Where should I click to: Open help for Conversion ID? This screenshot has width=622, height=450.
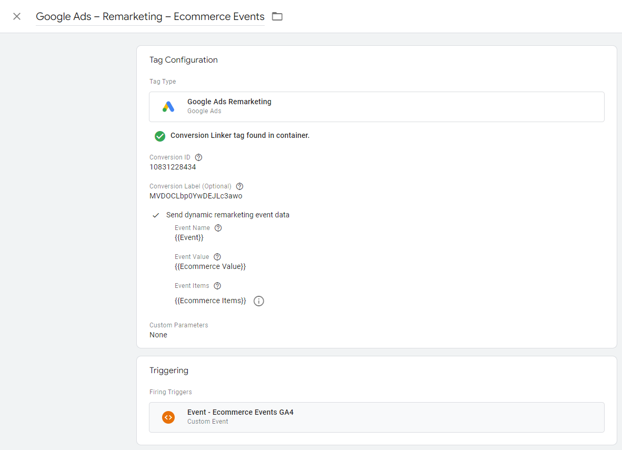point(199,157)
